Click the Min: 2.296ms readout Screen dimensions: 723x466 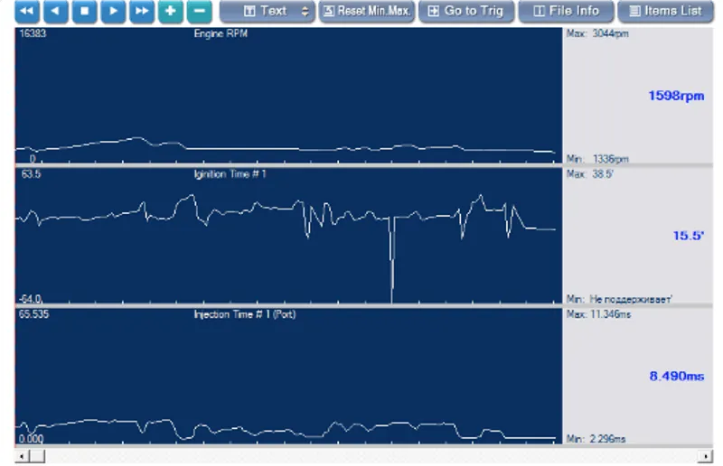596,439
